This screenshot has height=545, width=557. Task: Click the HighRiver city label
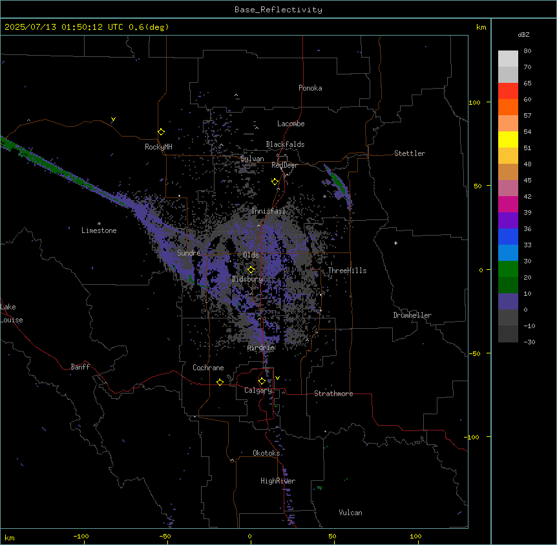click(278, 481)
